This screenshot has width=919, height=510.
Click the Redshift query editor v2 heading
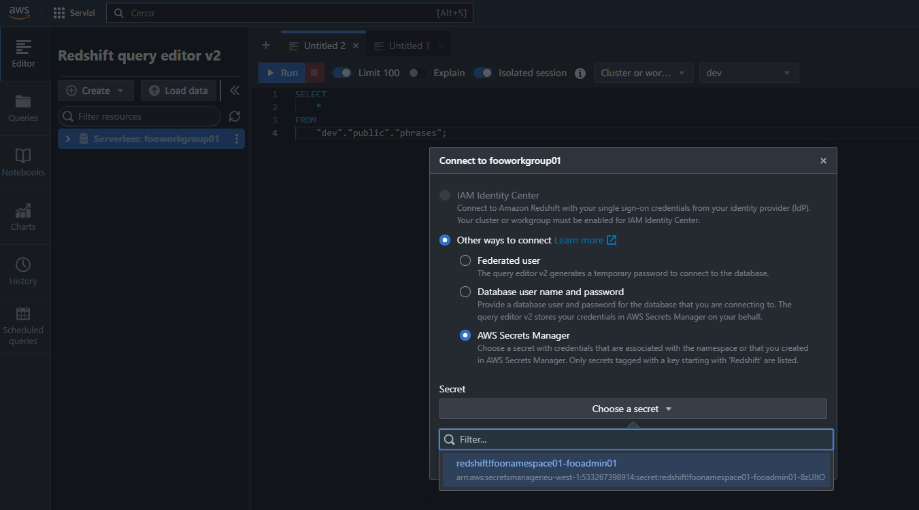[139, 56]
